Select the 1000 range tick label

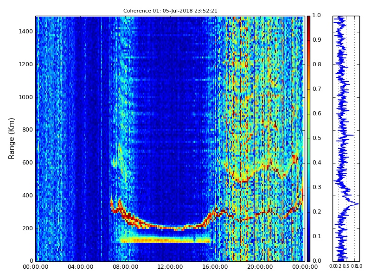pos(26,97)
